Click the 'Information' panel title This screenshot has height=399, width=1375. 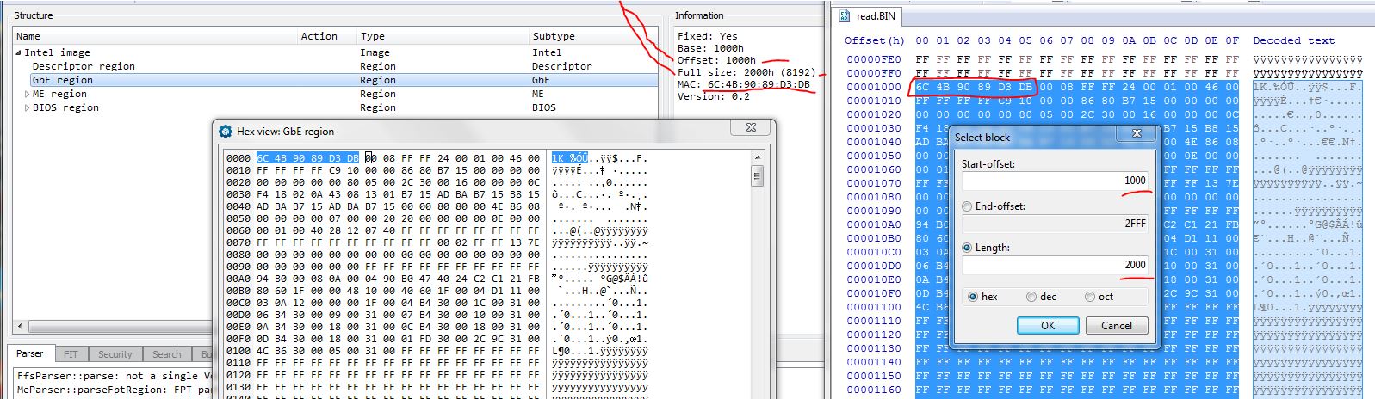(x=699, y=15)
